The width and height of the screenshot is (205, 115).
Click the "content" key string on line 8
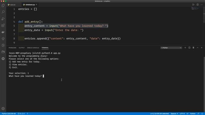56,39
